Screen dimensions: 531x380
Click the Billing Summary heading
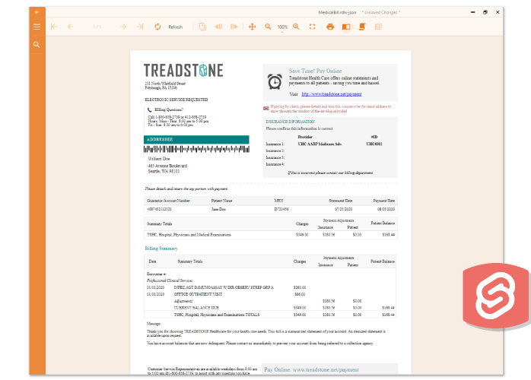(x=161, y=249)
